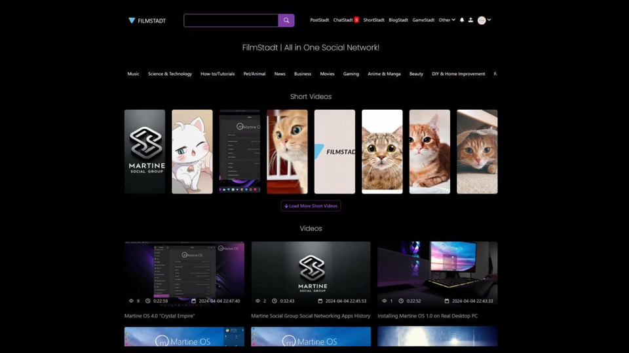This screenshot has height=353, width=629.
Task: Click the views eye icon showing 1
Action: click(385, 301)
